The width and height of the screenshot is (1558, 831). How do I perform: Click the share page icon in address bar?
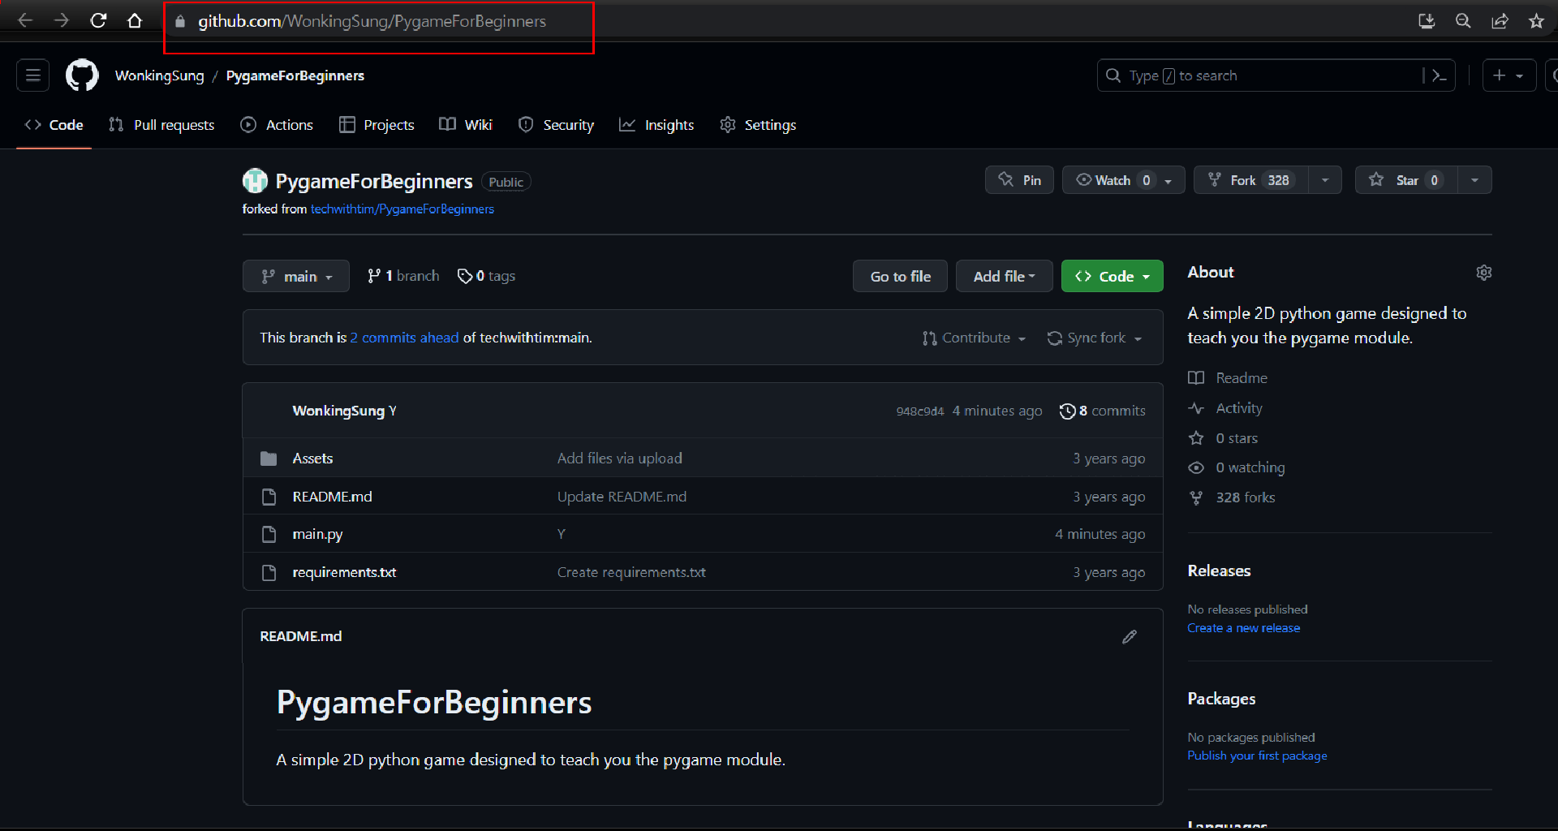click(x=1500, y=21)
